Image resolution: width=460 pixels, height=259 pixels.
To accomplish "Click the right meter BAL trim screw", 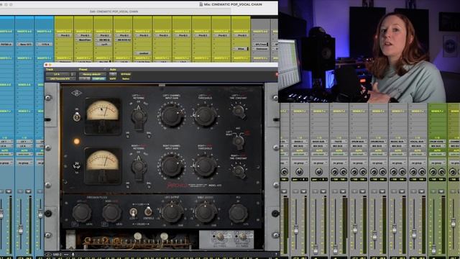I will [149, 186].
